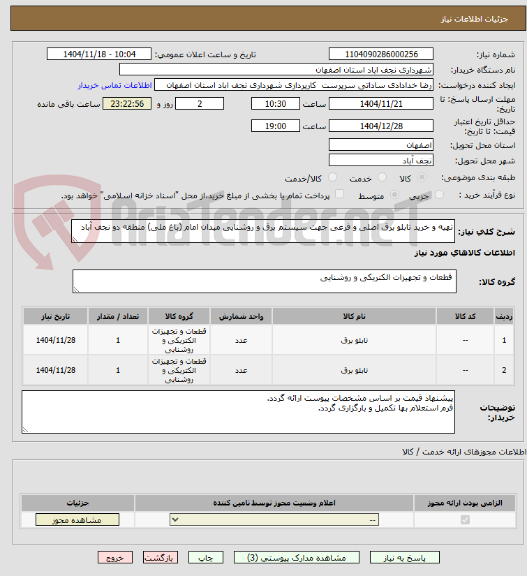Click resize grip of گروه کالا box
The width and height of the screenshot is (527, 576).
click(x=75, y=290)
